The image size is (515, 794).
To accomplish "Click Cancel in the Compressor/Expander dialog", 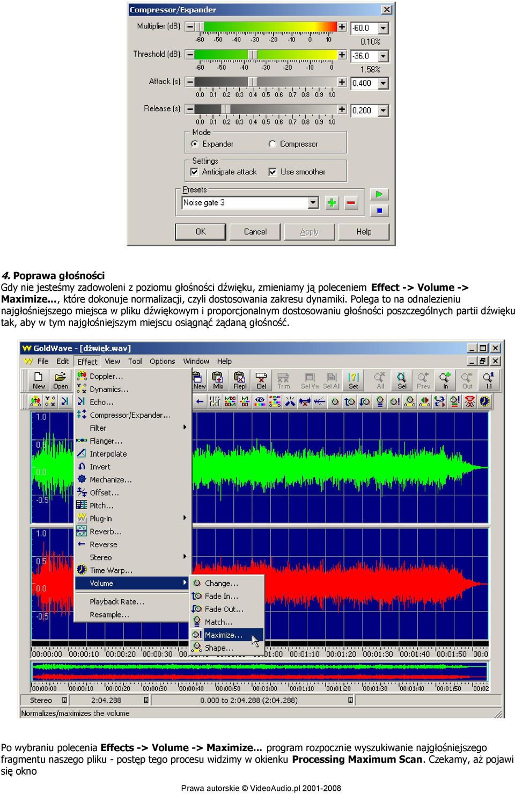I will tap(255, 232).
